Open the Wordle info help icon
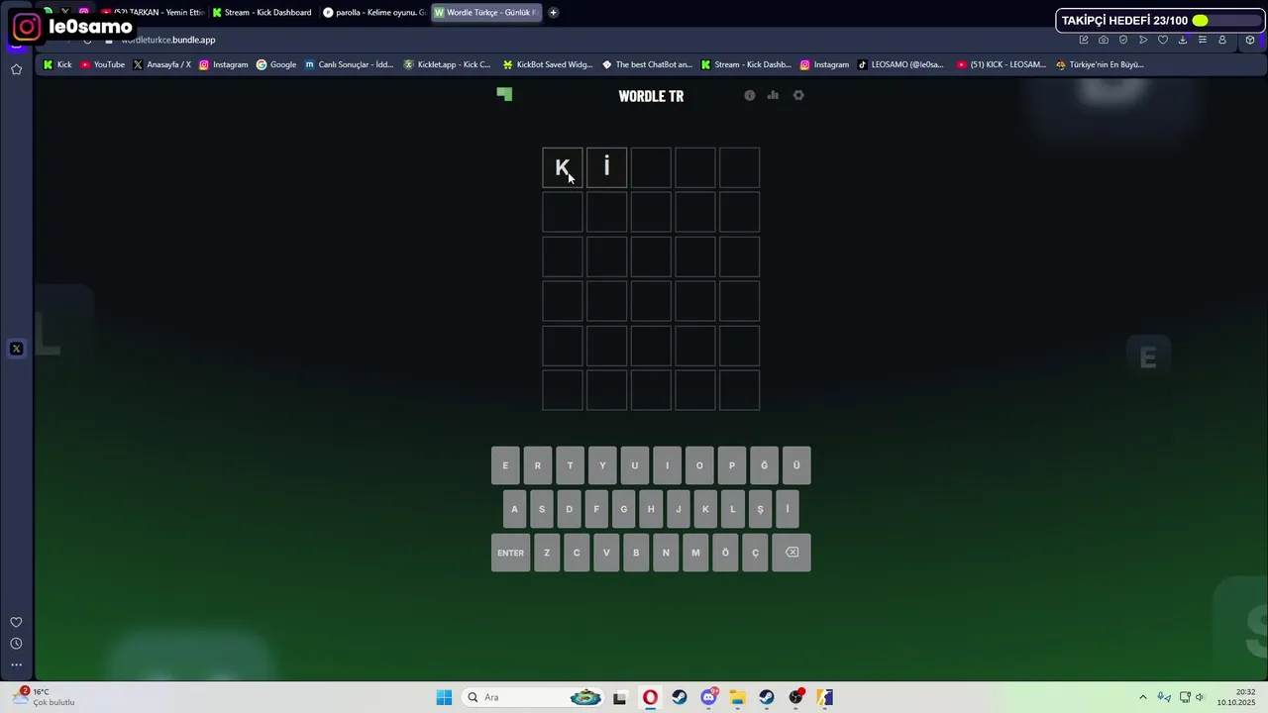This screenshot has height=713, width=1268. [x=750, y=95]
